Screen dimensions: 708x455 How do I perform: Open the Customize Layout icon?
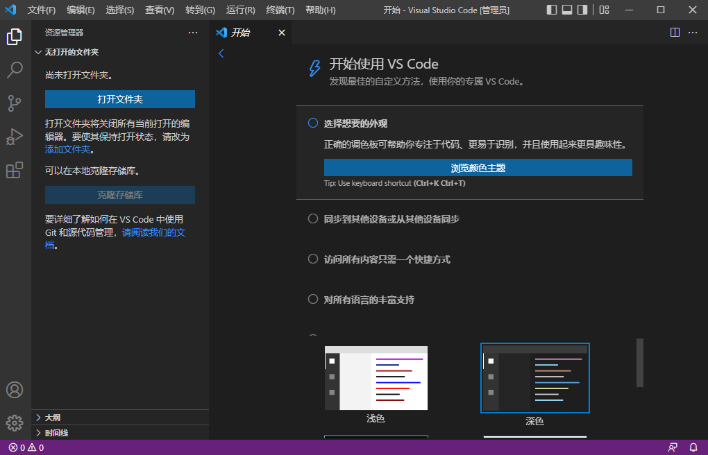(x=604, y=10)
